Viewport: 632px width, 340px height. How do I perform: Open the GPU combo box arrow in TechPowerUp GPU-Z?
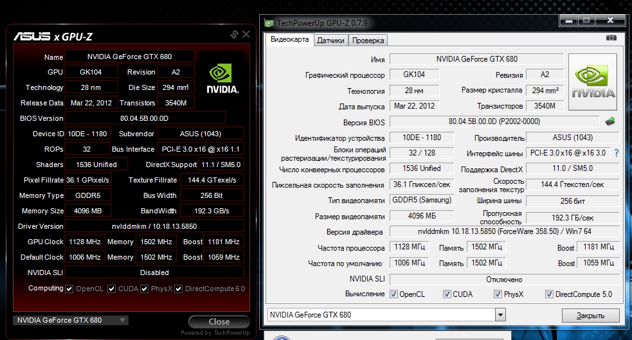(500, 315)
